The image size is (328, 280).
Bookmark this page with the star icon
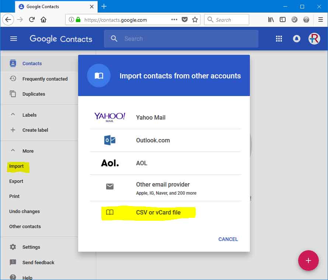(195, 20)
